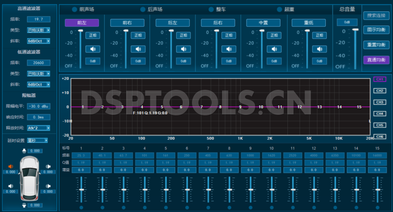Screen dimensions: 393x212
Task: Expand the 释放时间 Atk*2 dropdown
Action: click(x=38, y=128)
